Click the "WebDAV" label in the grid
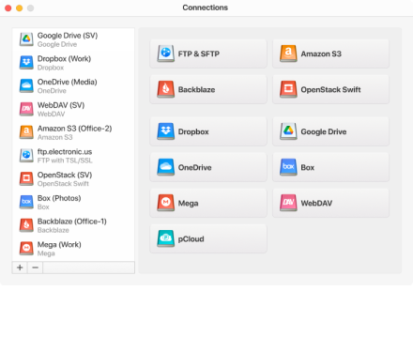The image size is (413, 352). pos(316,204)
